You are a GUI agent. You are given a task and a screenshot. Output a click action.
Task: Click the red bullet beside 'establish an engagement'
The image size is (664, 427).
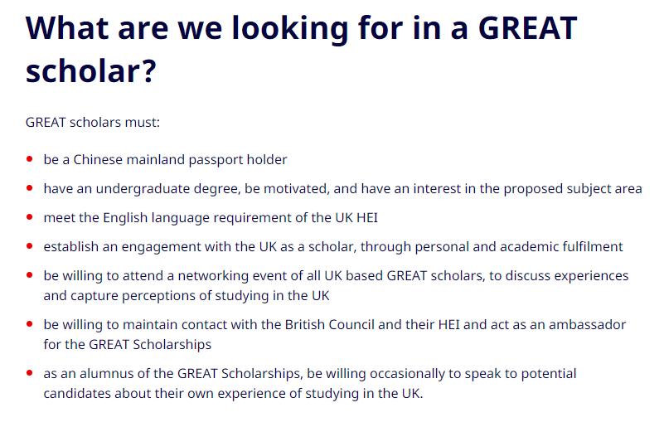pos(30,246)
